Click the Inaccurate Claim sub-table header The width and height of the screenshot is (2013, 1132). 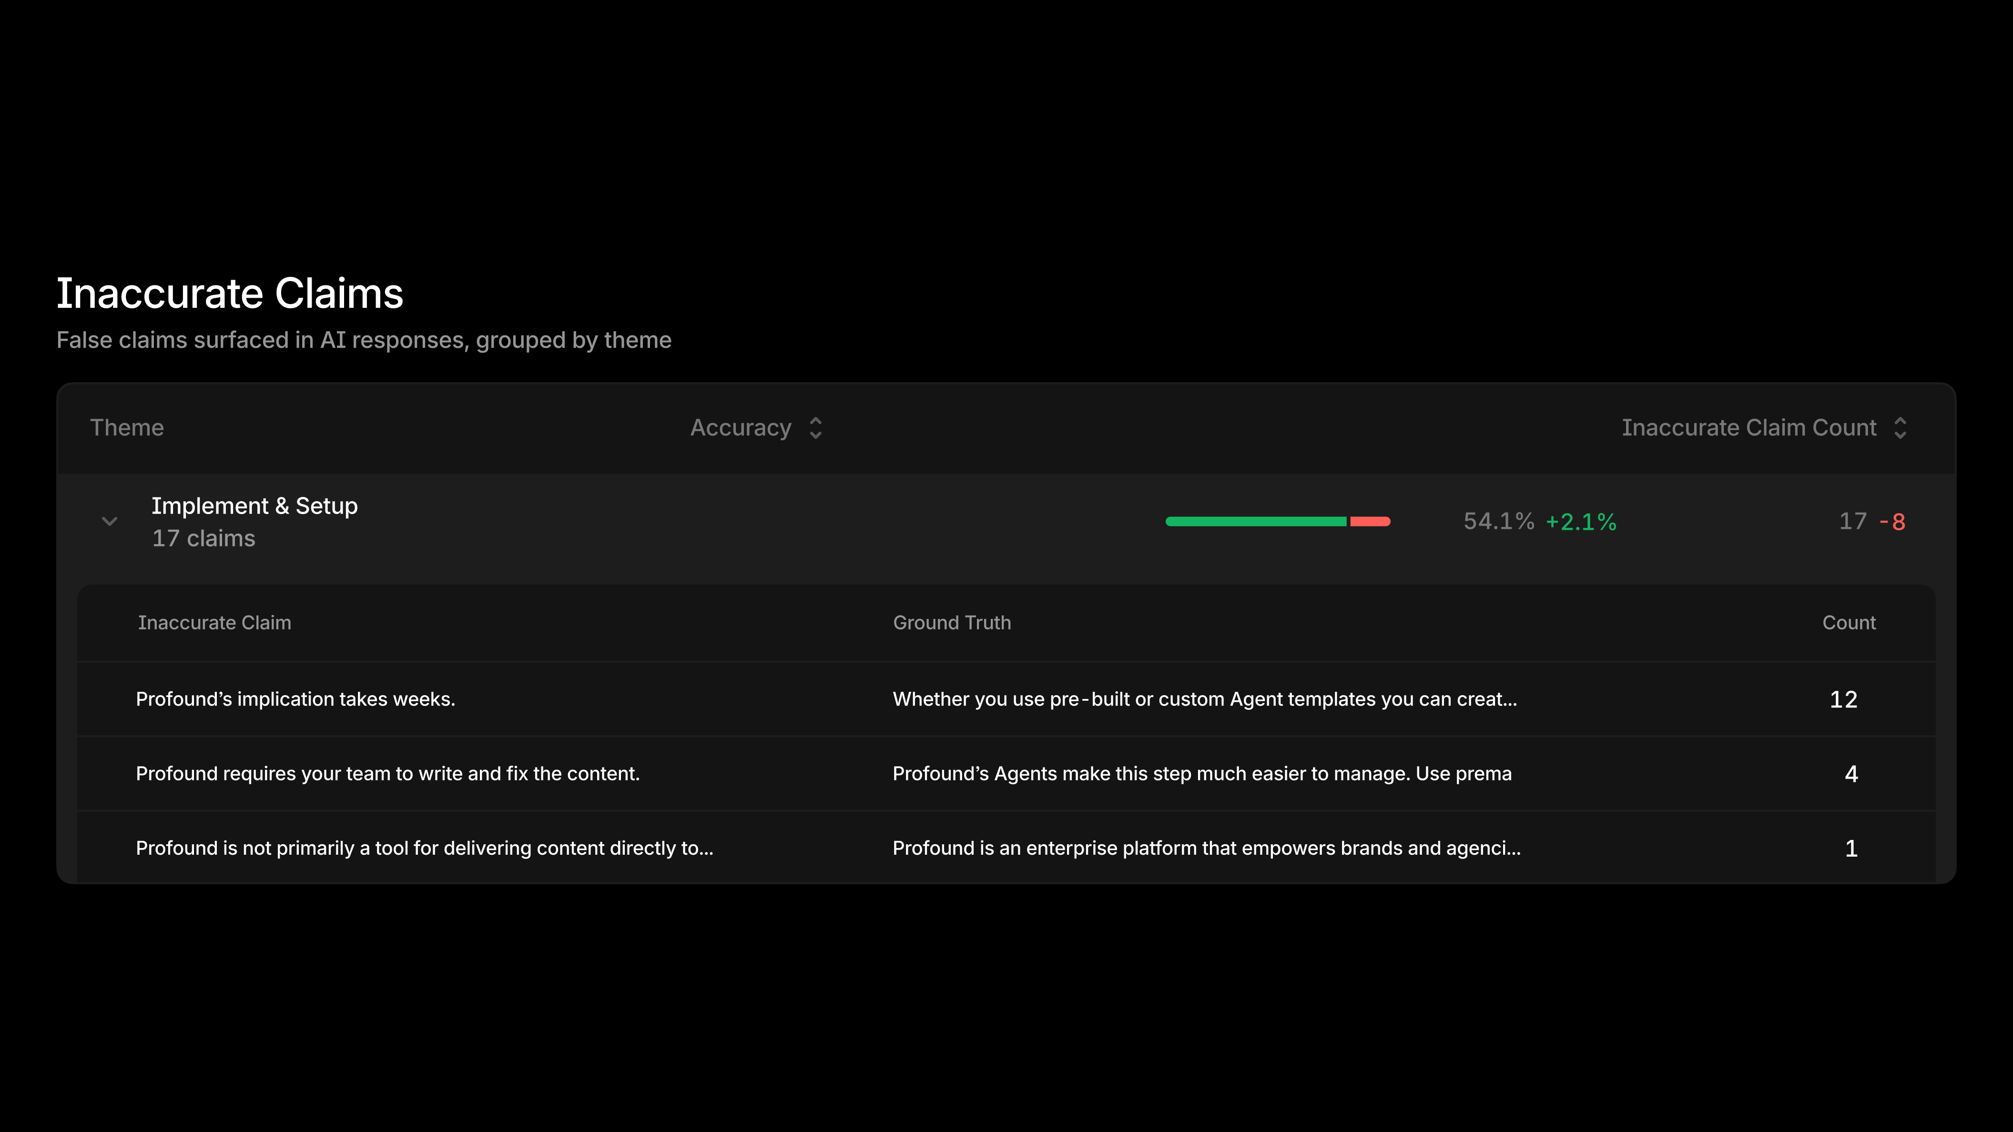(214, 623)
